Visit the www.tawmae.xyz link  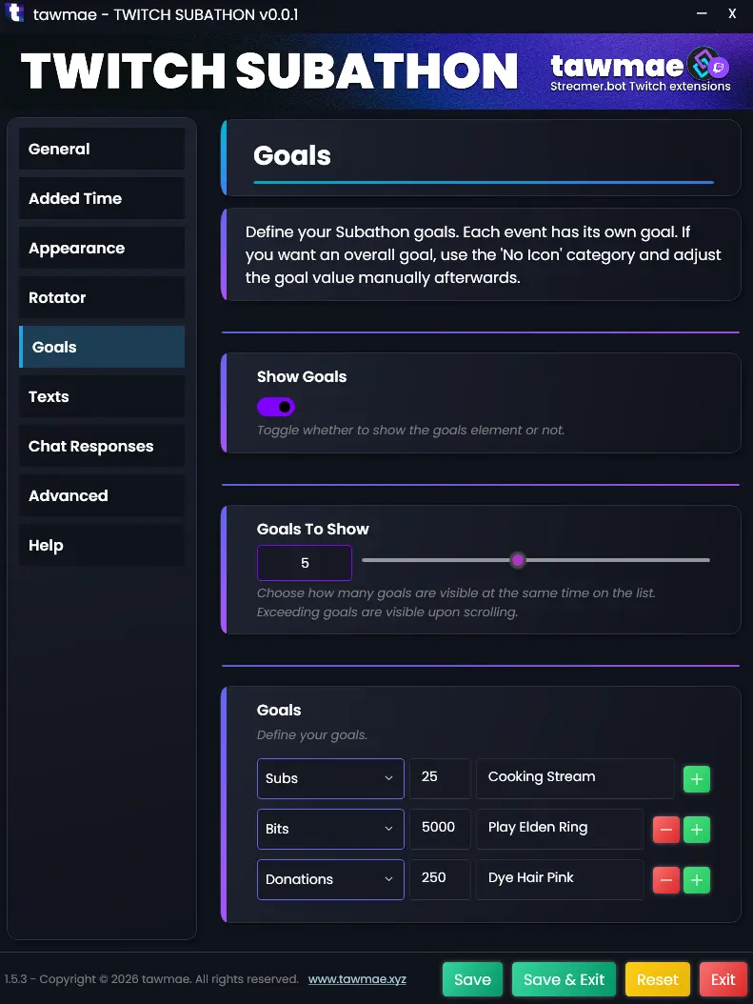pos(357,979)
